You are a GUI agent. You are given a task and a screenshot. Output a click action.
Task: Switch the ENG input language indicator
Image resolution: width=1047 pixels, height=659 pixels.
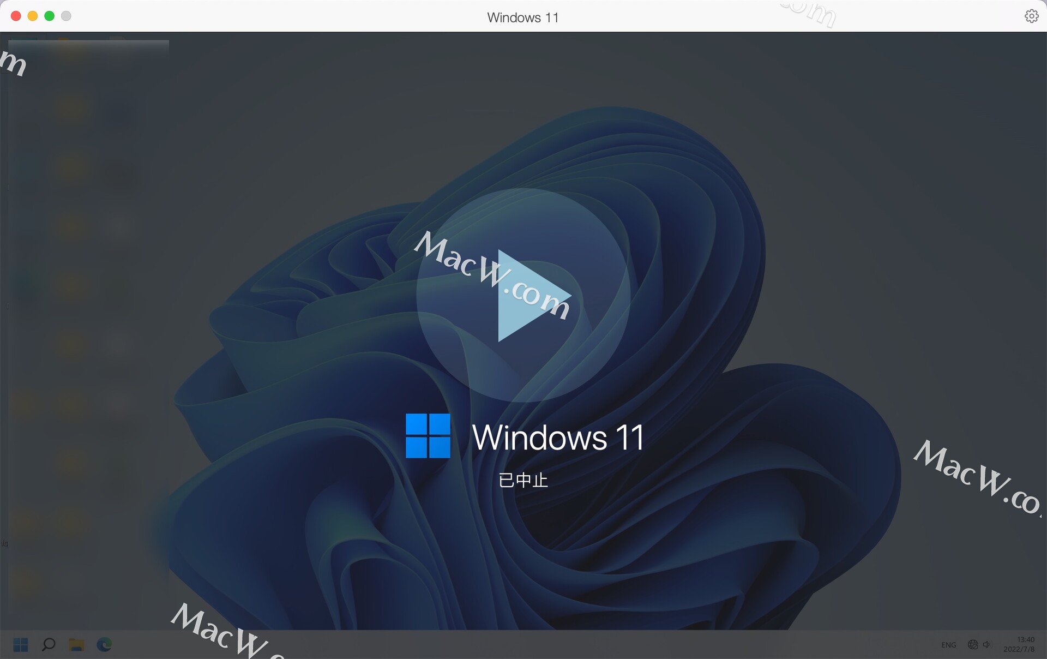(948, 645)
